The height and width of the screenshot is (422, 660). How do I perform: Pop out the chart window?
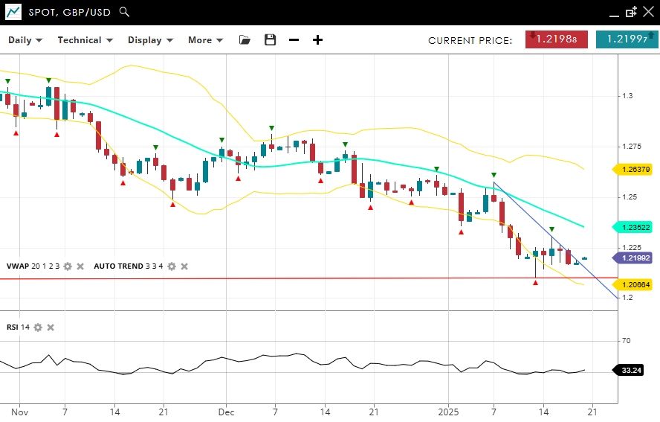(x=631, y=13)
